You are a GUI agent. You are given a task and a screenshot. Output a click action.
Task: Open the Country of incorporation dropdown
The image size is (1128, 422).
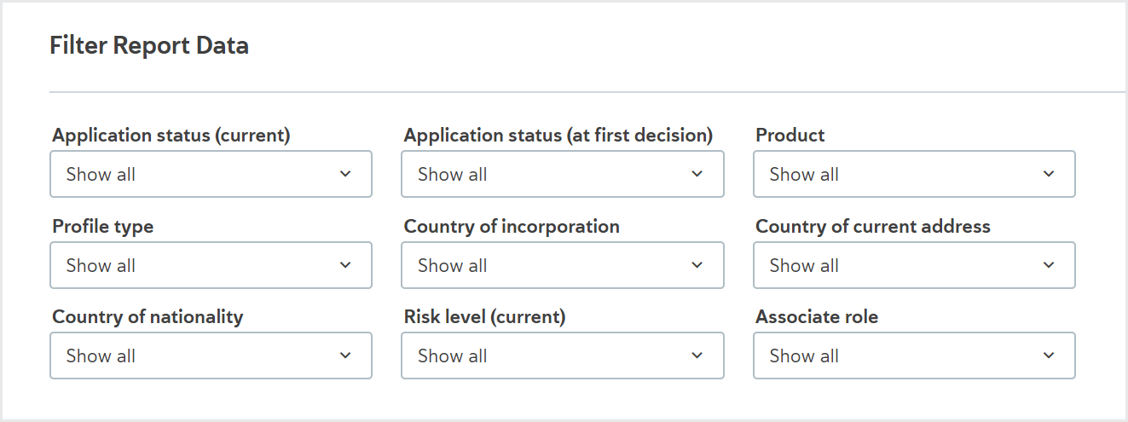(x=563, y=265)
